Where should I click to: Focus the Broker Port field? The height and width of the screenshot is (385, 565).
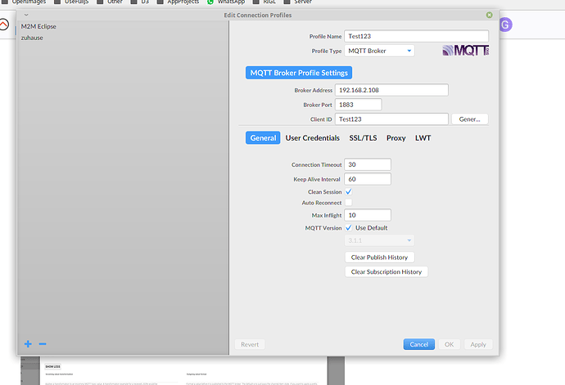[358, 105]
